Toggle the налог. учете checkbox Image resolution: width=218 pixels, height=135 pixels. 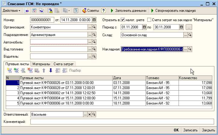[x=123, y=20]
